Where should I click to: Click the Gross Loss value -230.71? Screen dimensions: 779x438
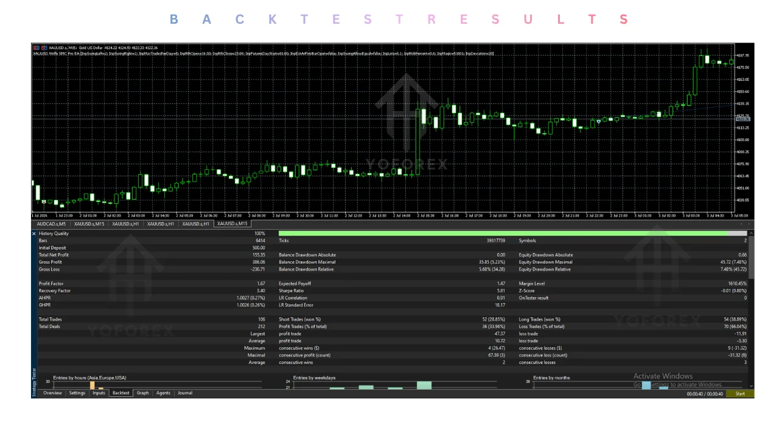coord(257,269)
